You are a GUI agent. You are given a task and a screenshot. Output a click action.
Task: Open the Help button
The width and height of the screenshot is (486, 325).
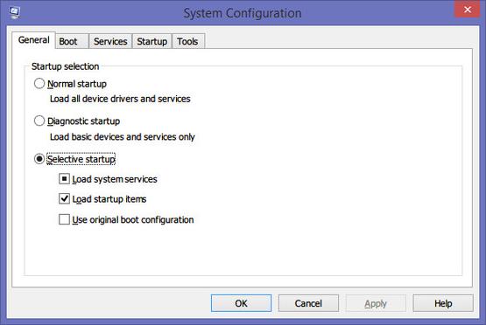coord(443,303)
